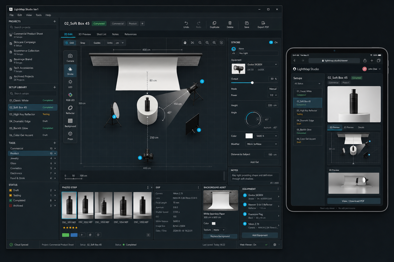Save the setup

(247, 25)
